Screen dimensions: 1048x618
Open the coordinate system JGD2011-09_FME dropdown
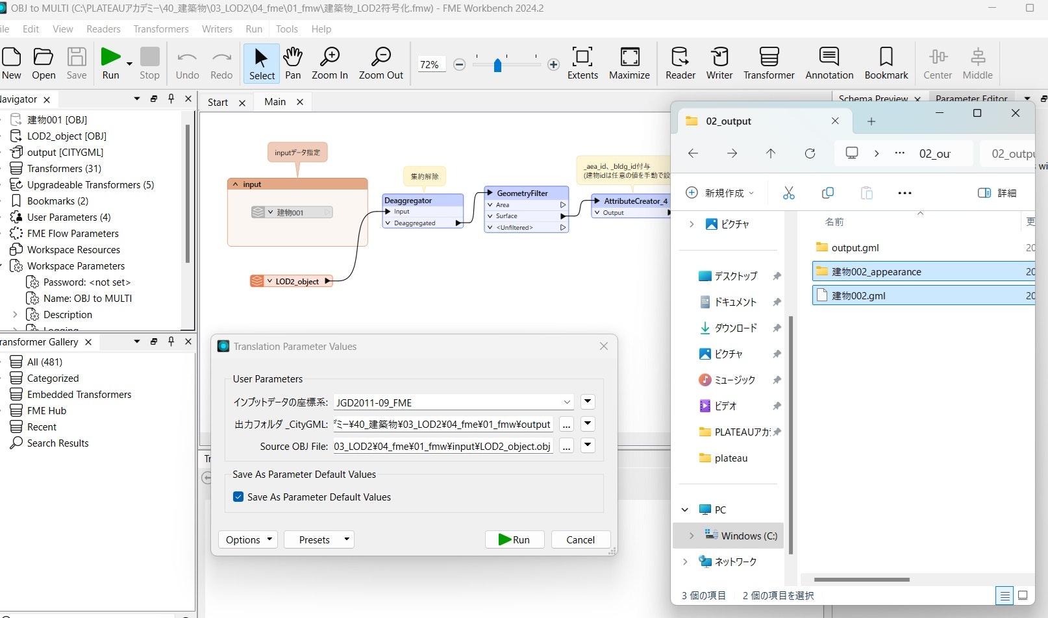coord(567,402)
